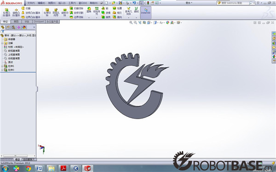The height and width of the screenshot is (172, 276).
Task: Expand the manager tabs chevron
Action: [x=34, y=27]
